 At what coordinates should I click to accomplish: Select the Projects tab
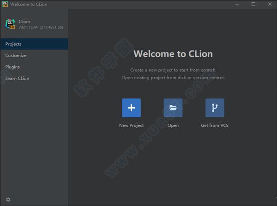pos(34,44)
